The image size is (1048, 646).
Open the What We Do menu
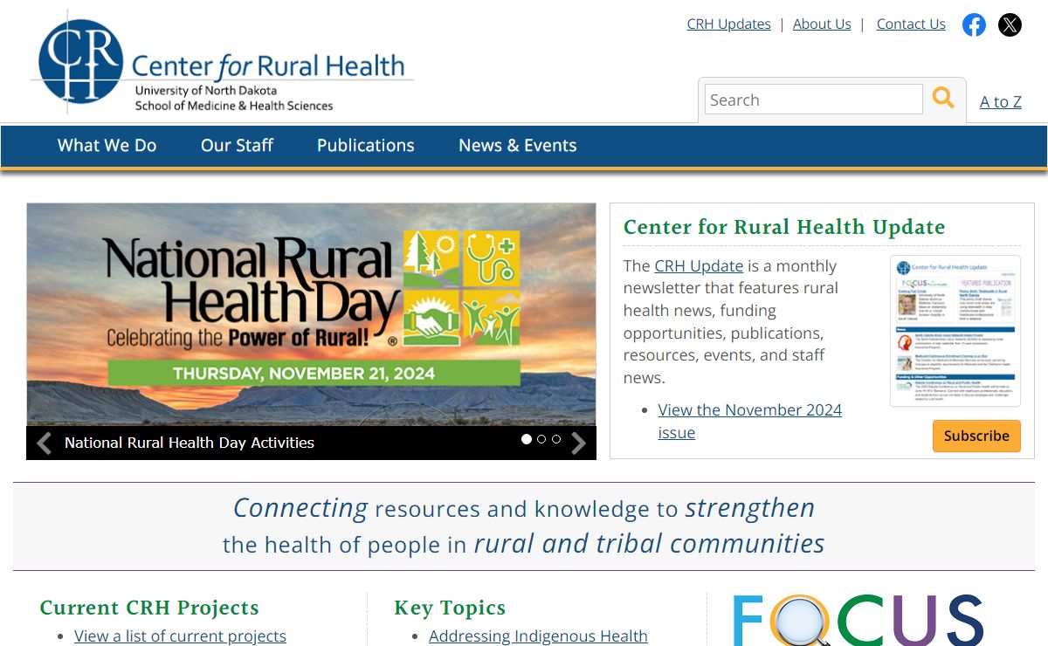tap(107, 146)
